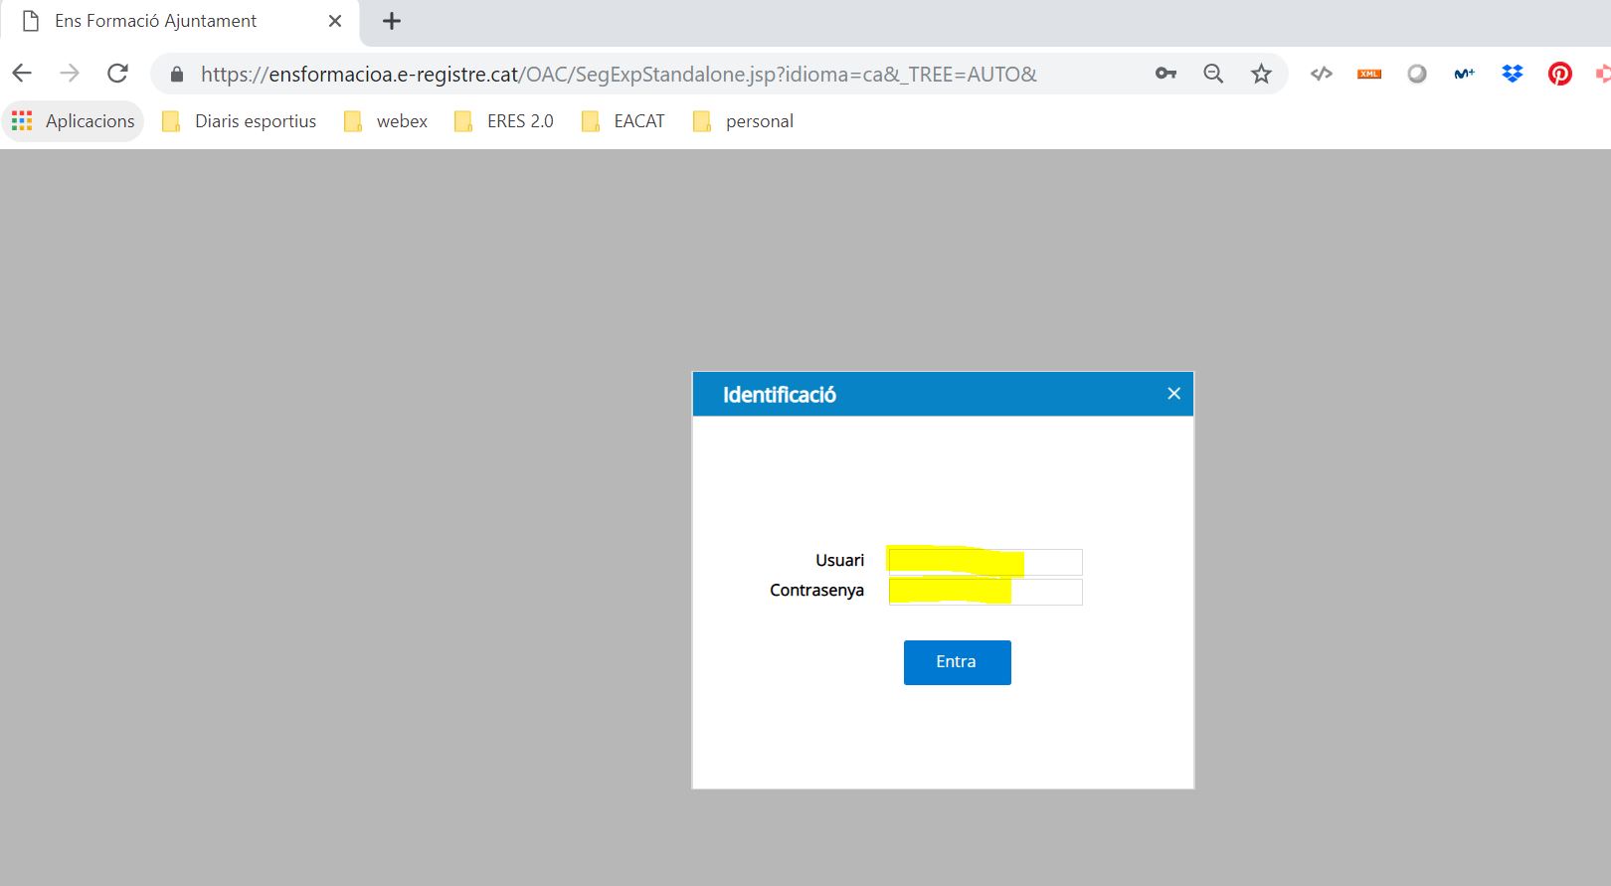Open the XML extension icon
Image resolution: width=1611 pixels, height=886 pixels.
(1369, 74)
